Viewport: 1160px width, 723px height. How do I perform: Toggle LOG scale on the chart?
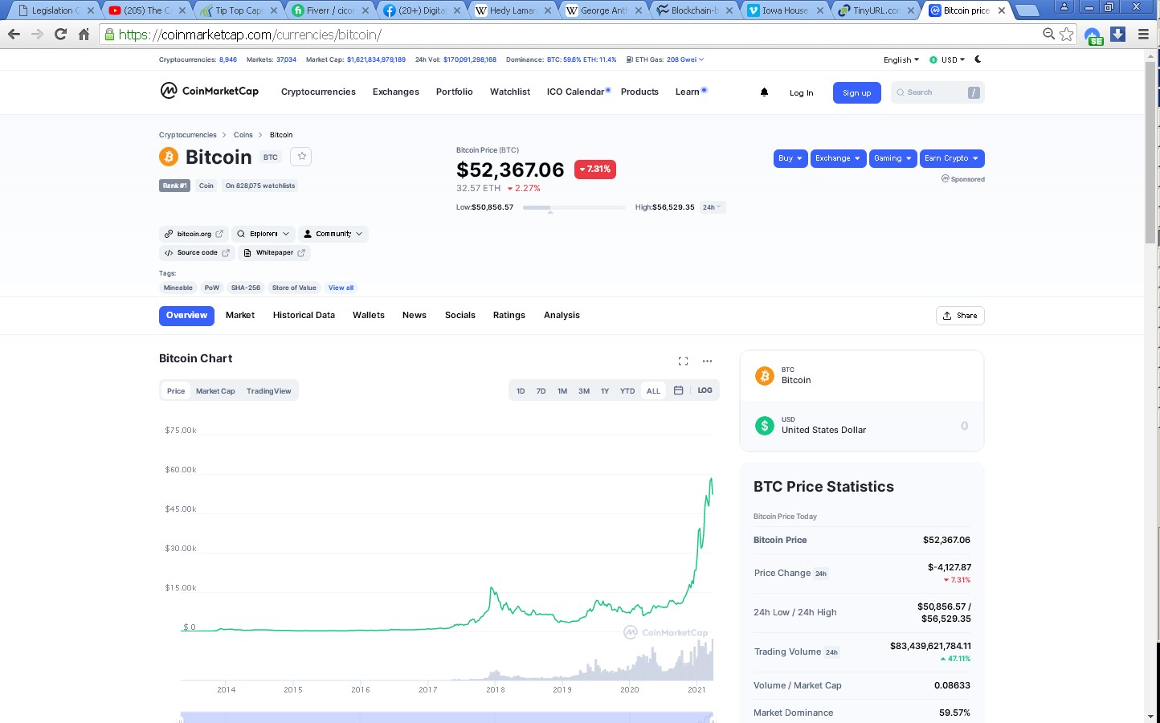click(705, 390)
